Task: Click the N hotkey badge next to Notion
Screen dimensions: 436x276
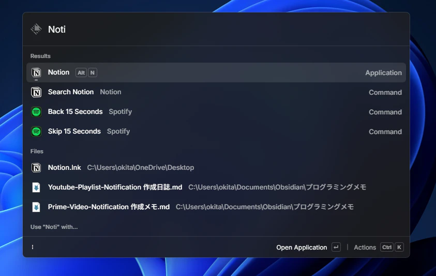Action: tap(92, 72)
